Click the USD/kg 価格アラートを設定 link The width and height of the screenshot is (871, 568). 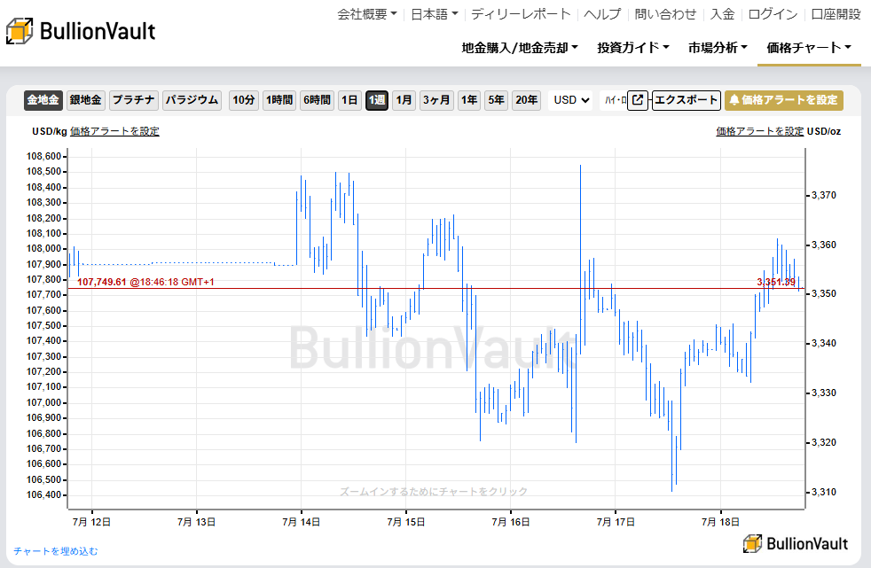pos(115,131)
